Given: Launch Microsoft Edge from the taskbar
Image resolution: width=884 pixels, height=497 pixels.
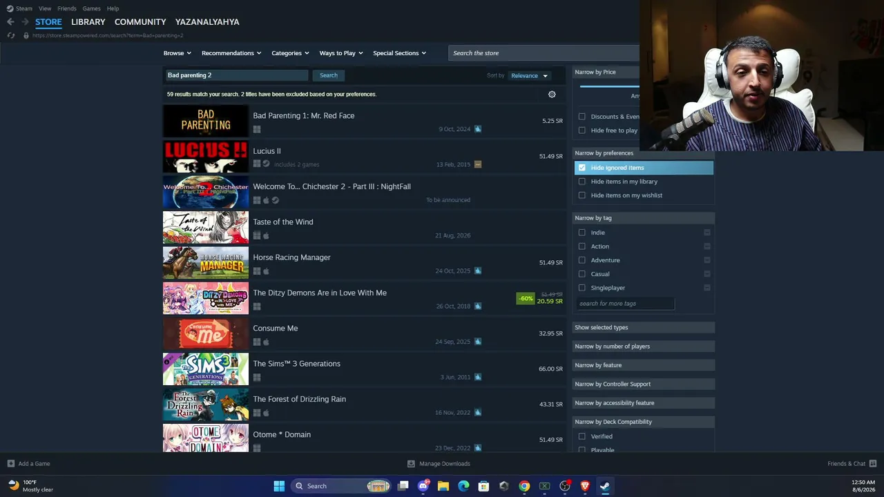Looking at the screenshot, I should (x=463, y=486).
